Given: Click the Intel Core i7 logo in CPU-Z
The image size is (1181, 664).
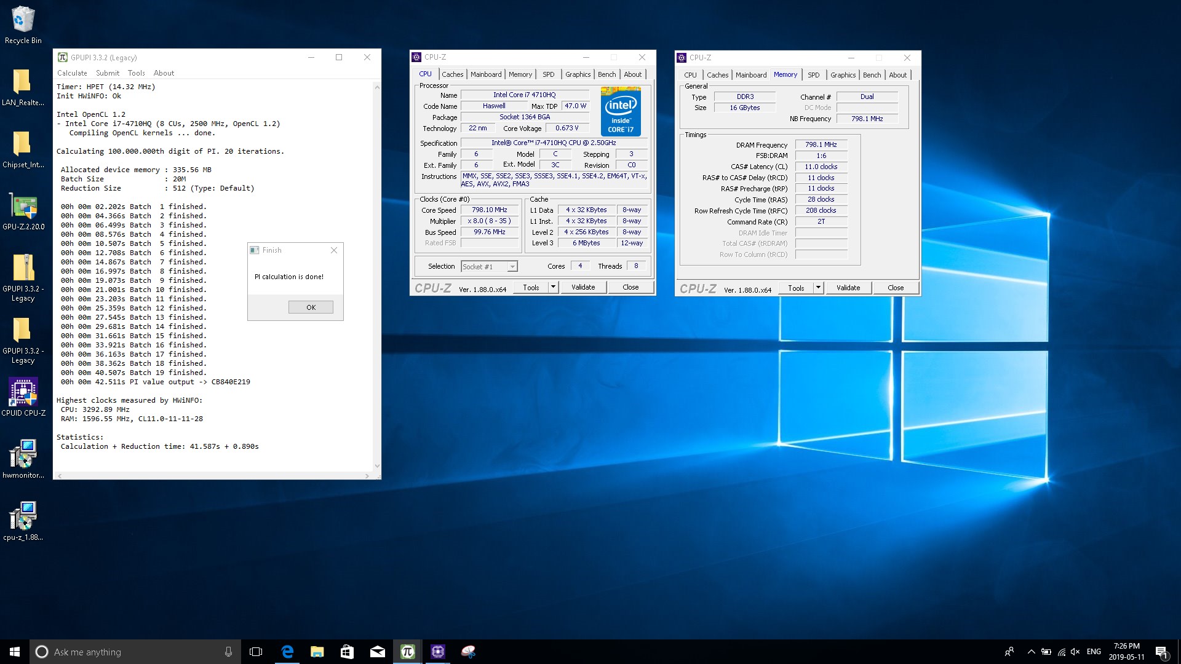Looking at the screenshot, I should [x=621, y=111].
